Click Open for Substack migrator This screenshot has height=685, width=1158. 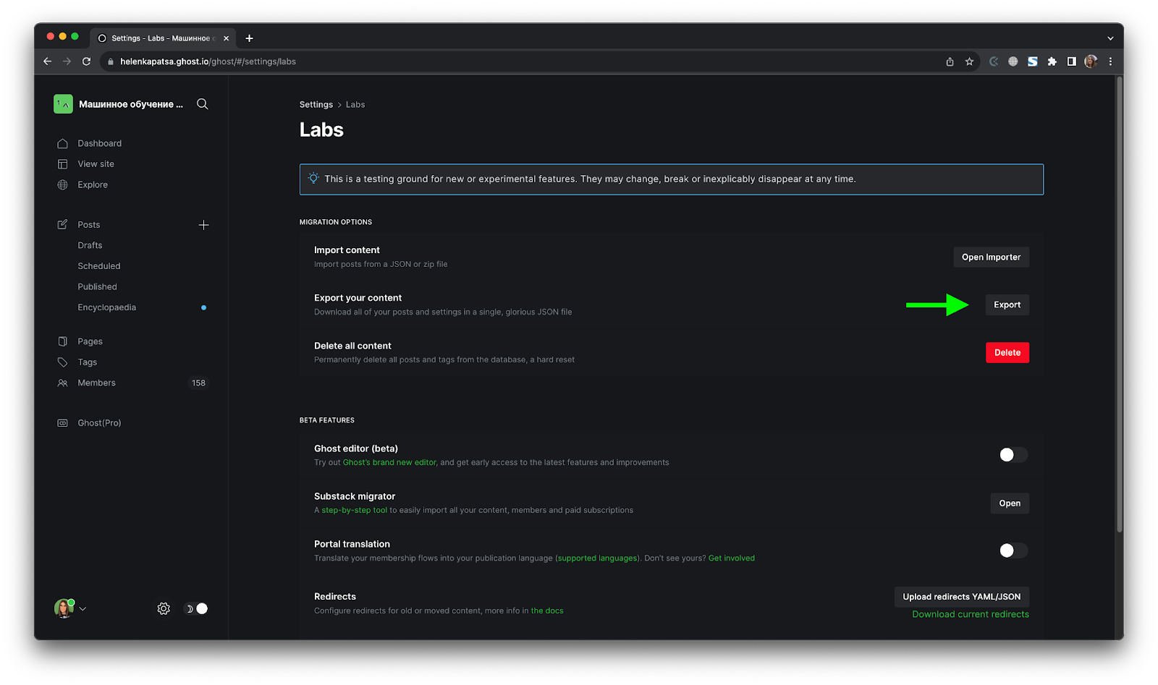click(x=1010, y=503)
